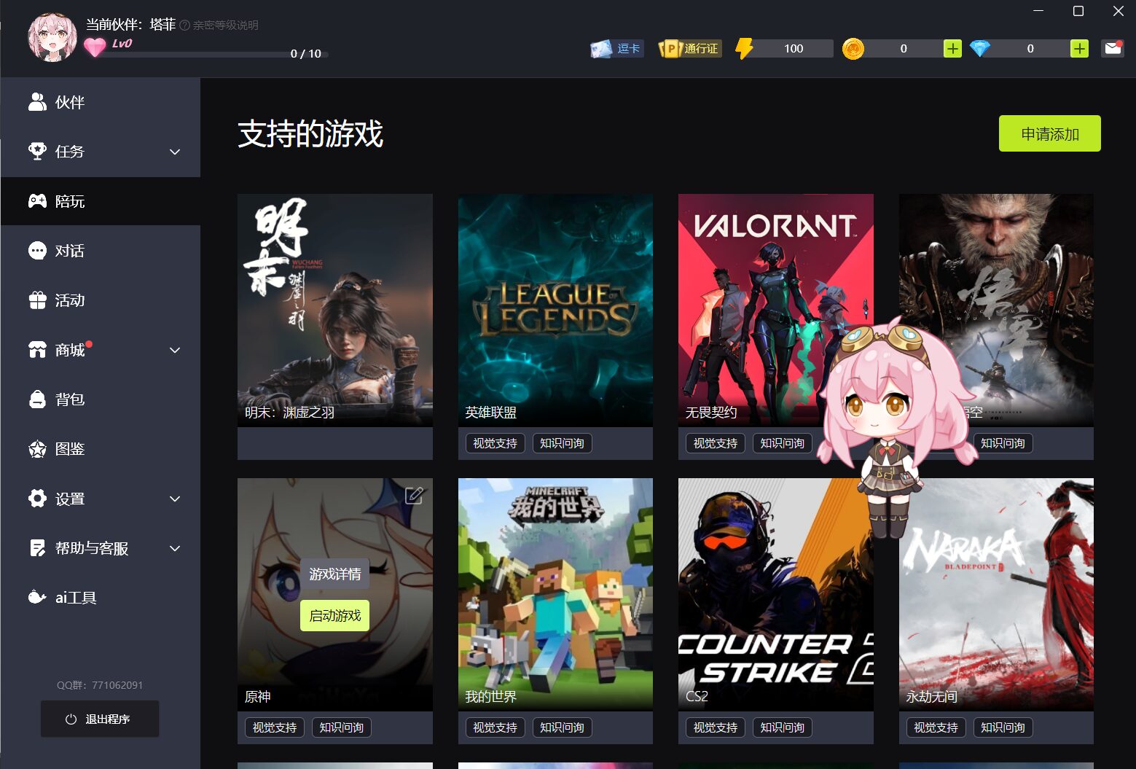Select the Naraka 永劫无间 game cover
The image size is (1136, 769).
[x=996, y=595]
